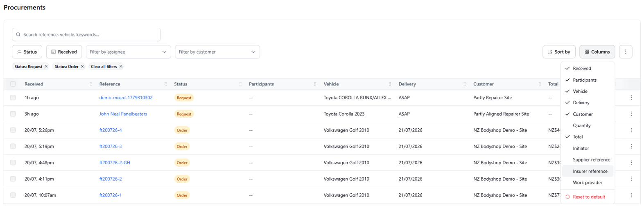642x206 pixels.
Task: Click the Delivery column drag handle
Action: pyautogui.click(x=465, y=84)
